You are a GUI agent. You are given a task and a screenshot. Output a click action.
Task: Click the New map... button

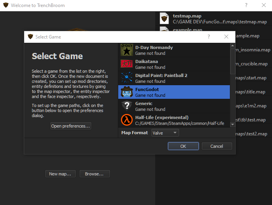[60, 174]
